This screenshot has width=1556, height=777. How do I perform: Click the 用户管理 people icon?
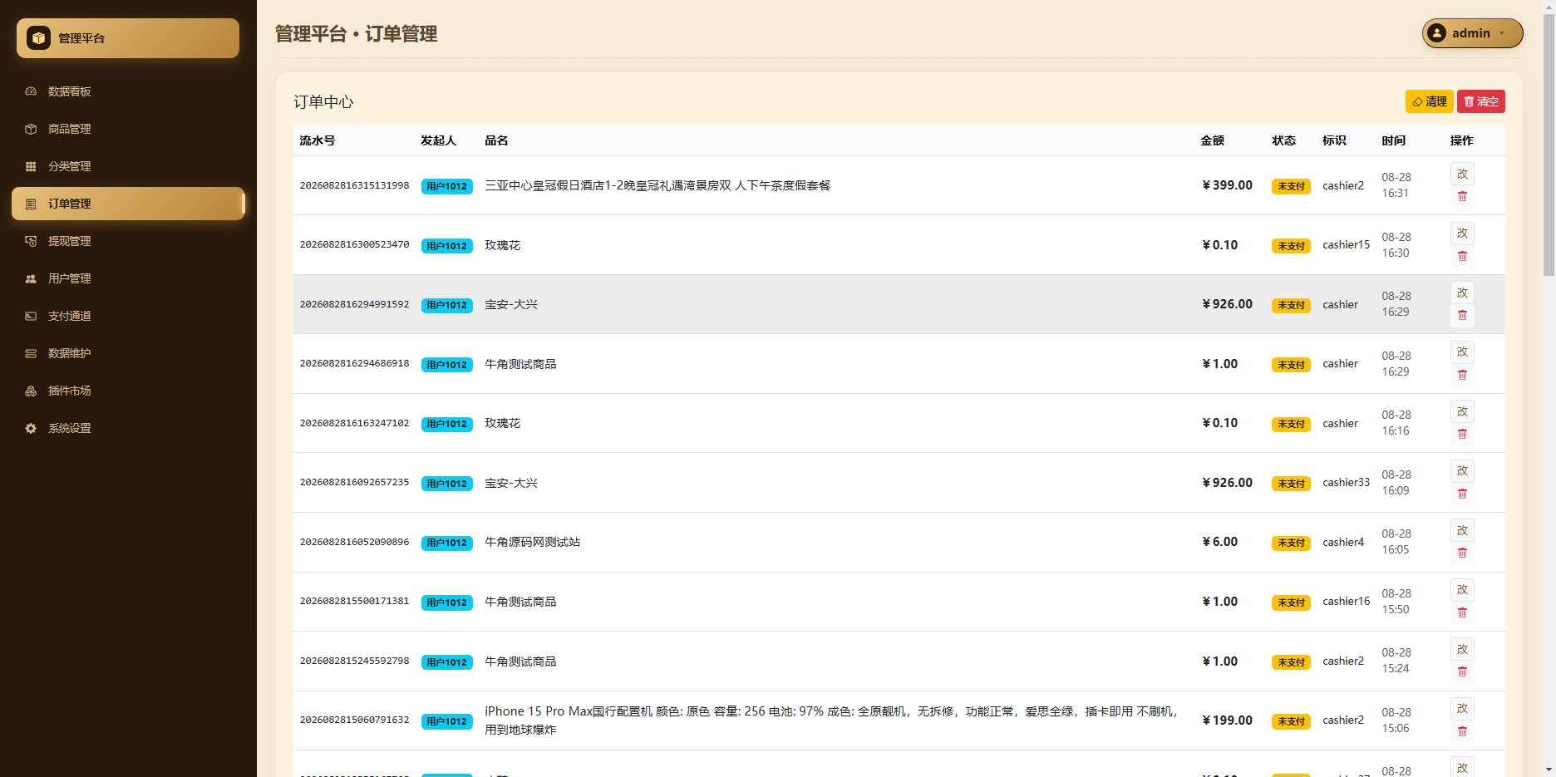coord(31,278)
